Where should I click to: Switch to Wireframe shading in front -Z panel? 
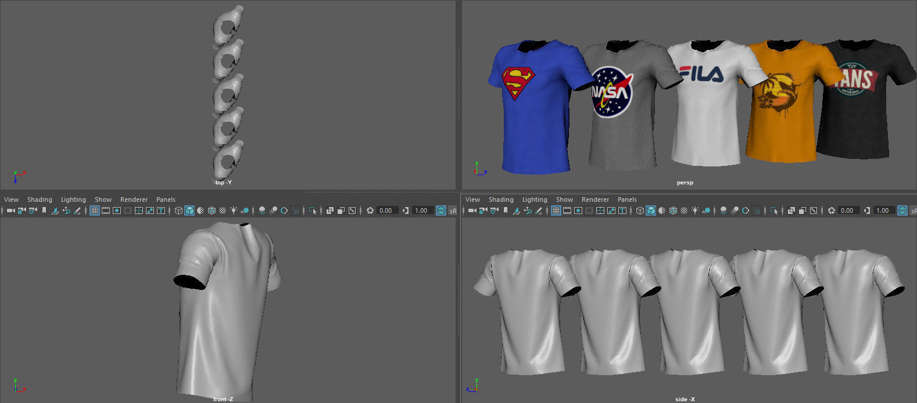[178, 210]
